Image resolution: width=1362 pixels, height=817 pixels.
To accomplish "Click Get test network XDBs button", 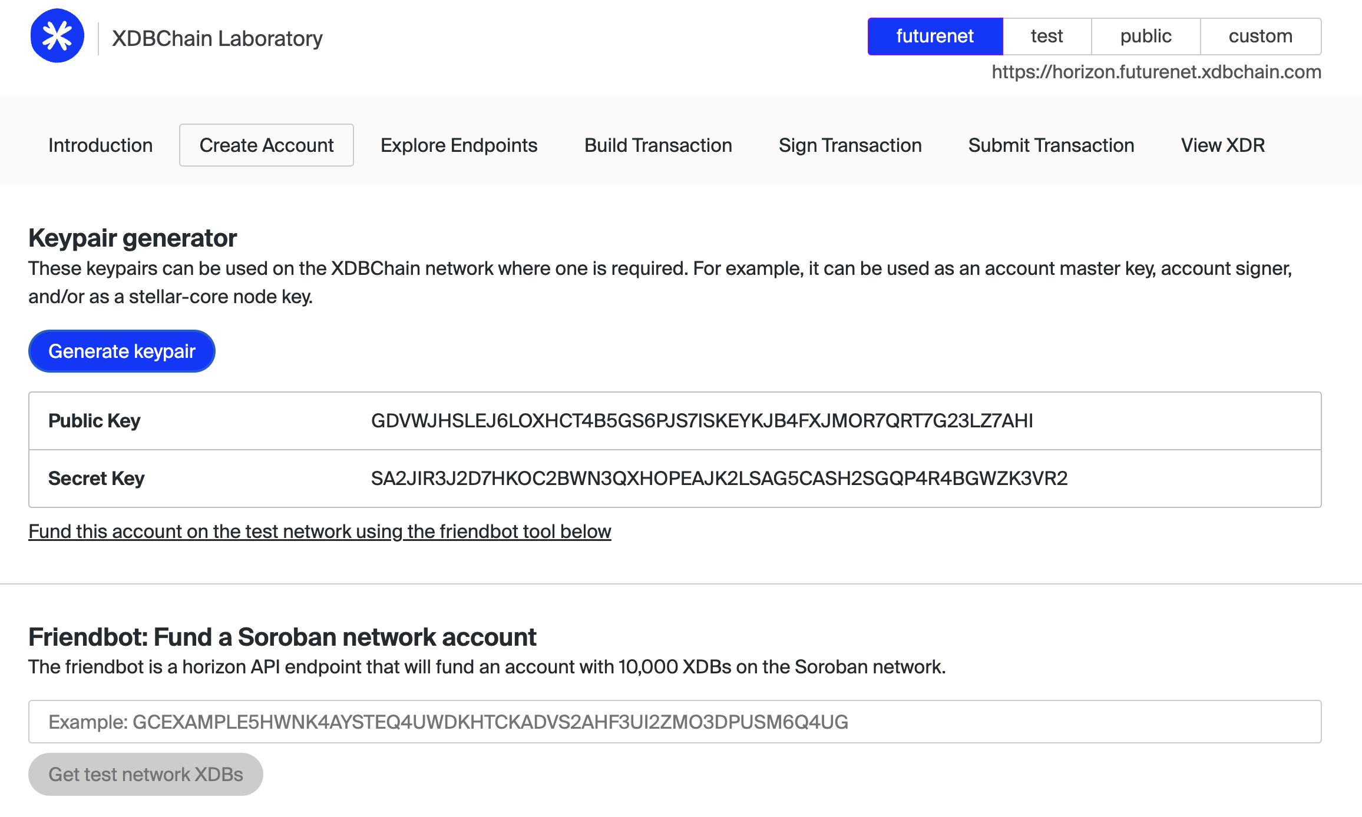I will point(146,775).
